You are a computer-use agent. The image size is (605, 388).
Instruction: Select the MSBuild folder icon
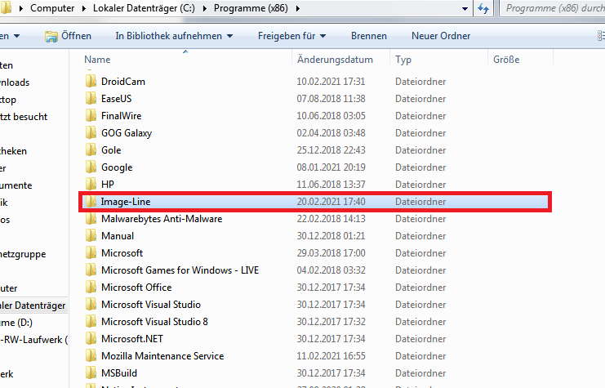coord(91,373)
